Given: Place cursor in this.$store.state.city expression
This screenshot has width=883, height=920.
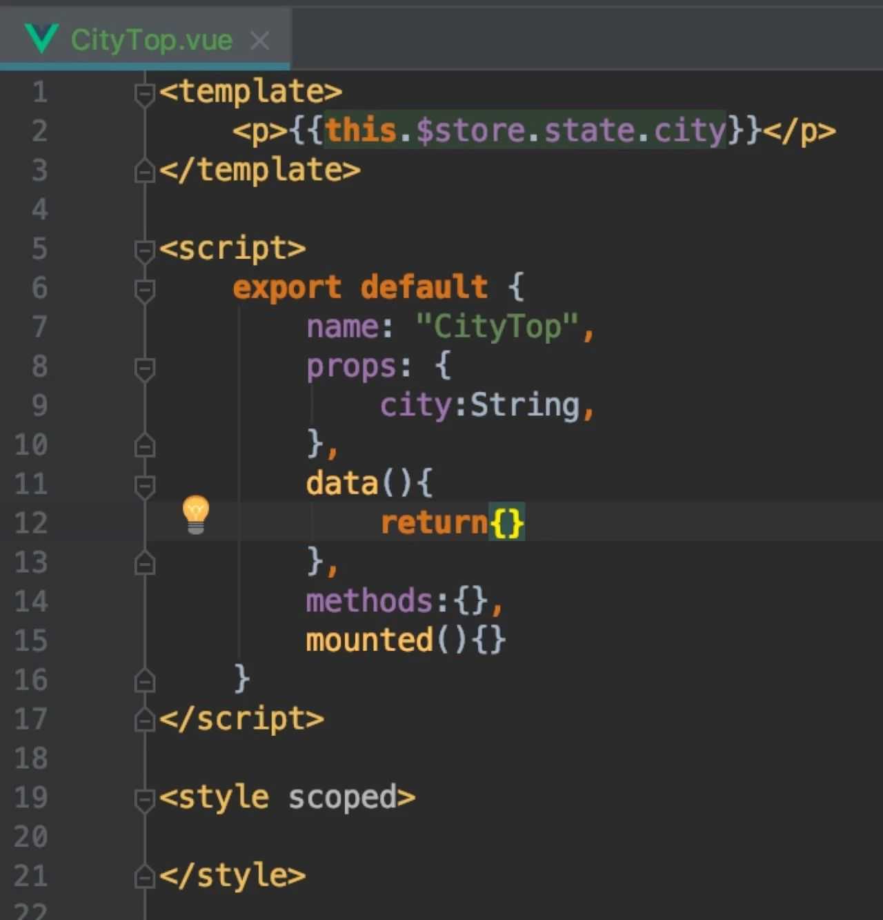Looking at the screenshot, I should [525, 130].
